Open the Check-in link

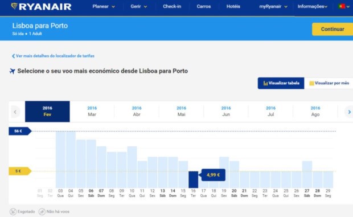pyautogui.click(x=172, y=6)
